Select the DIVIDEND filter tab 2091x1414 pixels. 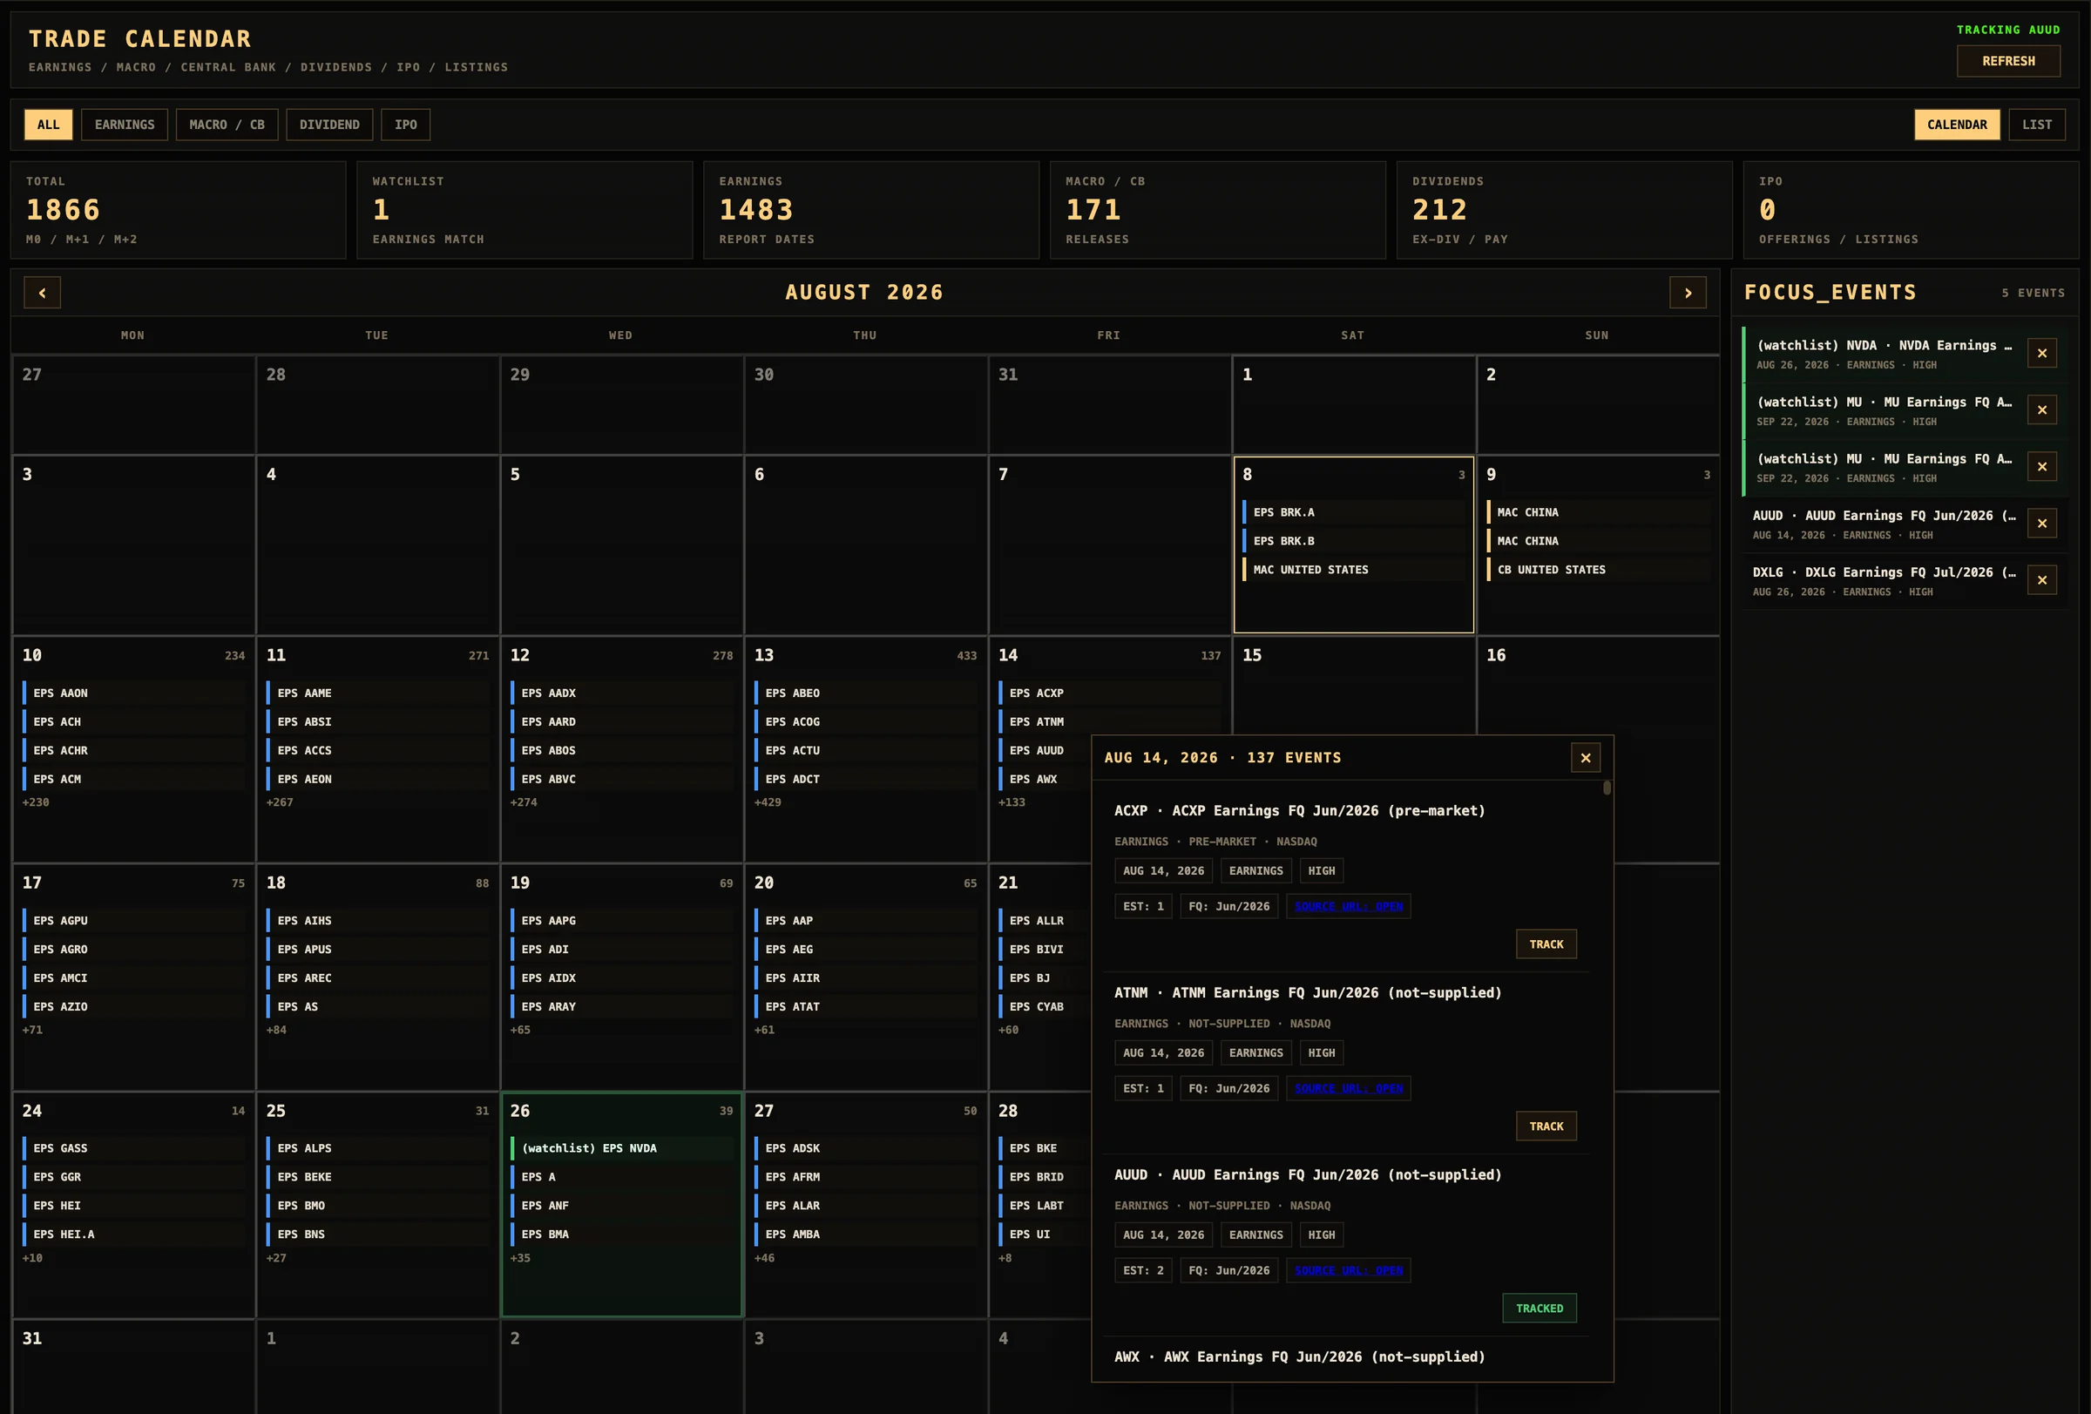coord(329,125)
